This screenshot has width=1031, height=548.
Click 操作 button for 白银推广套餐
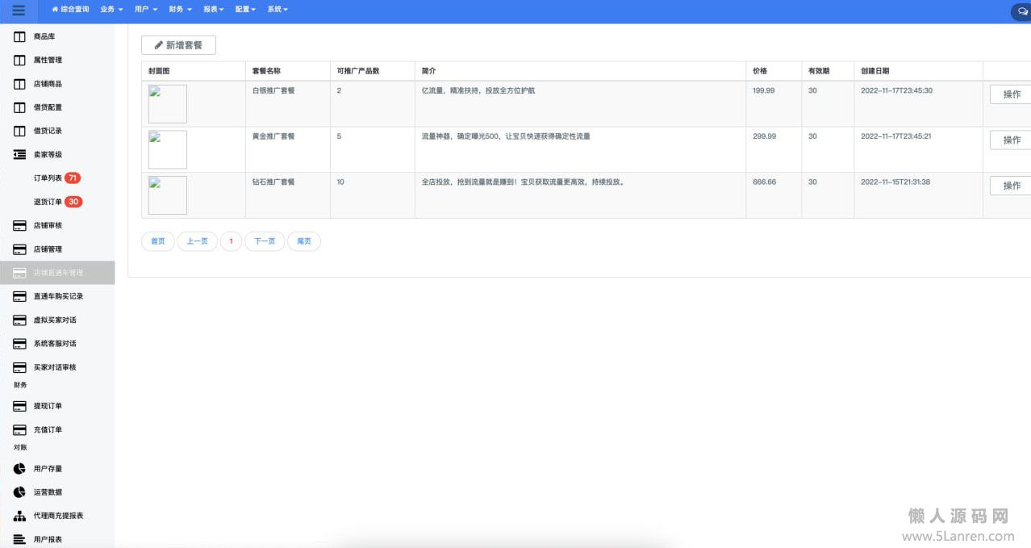point(1011,94)
